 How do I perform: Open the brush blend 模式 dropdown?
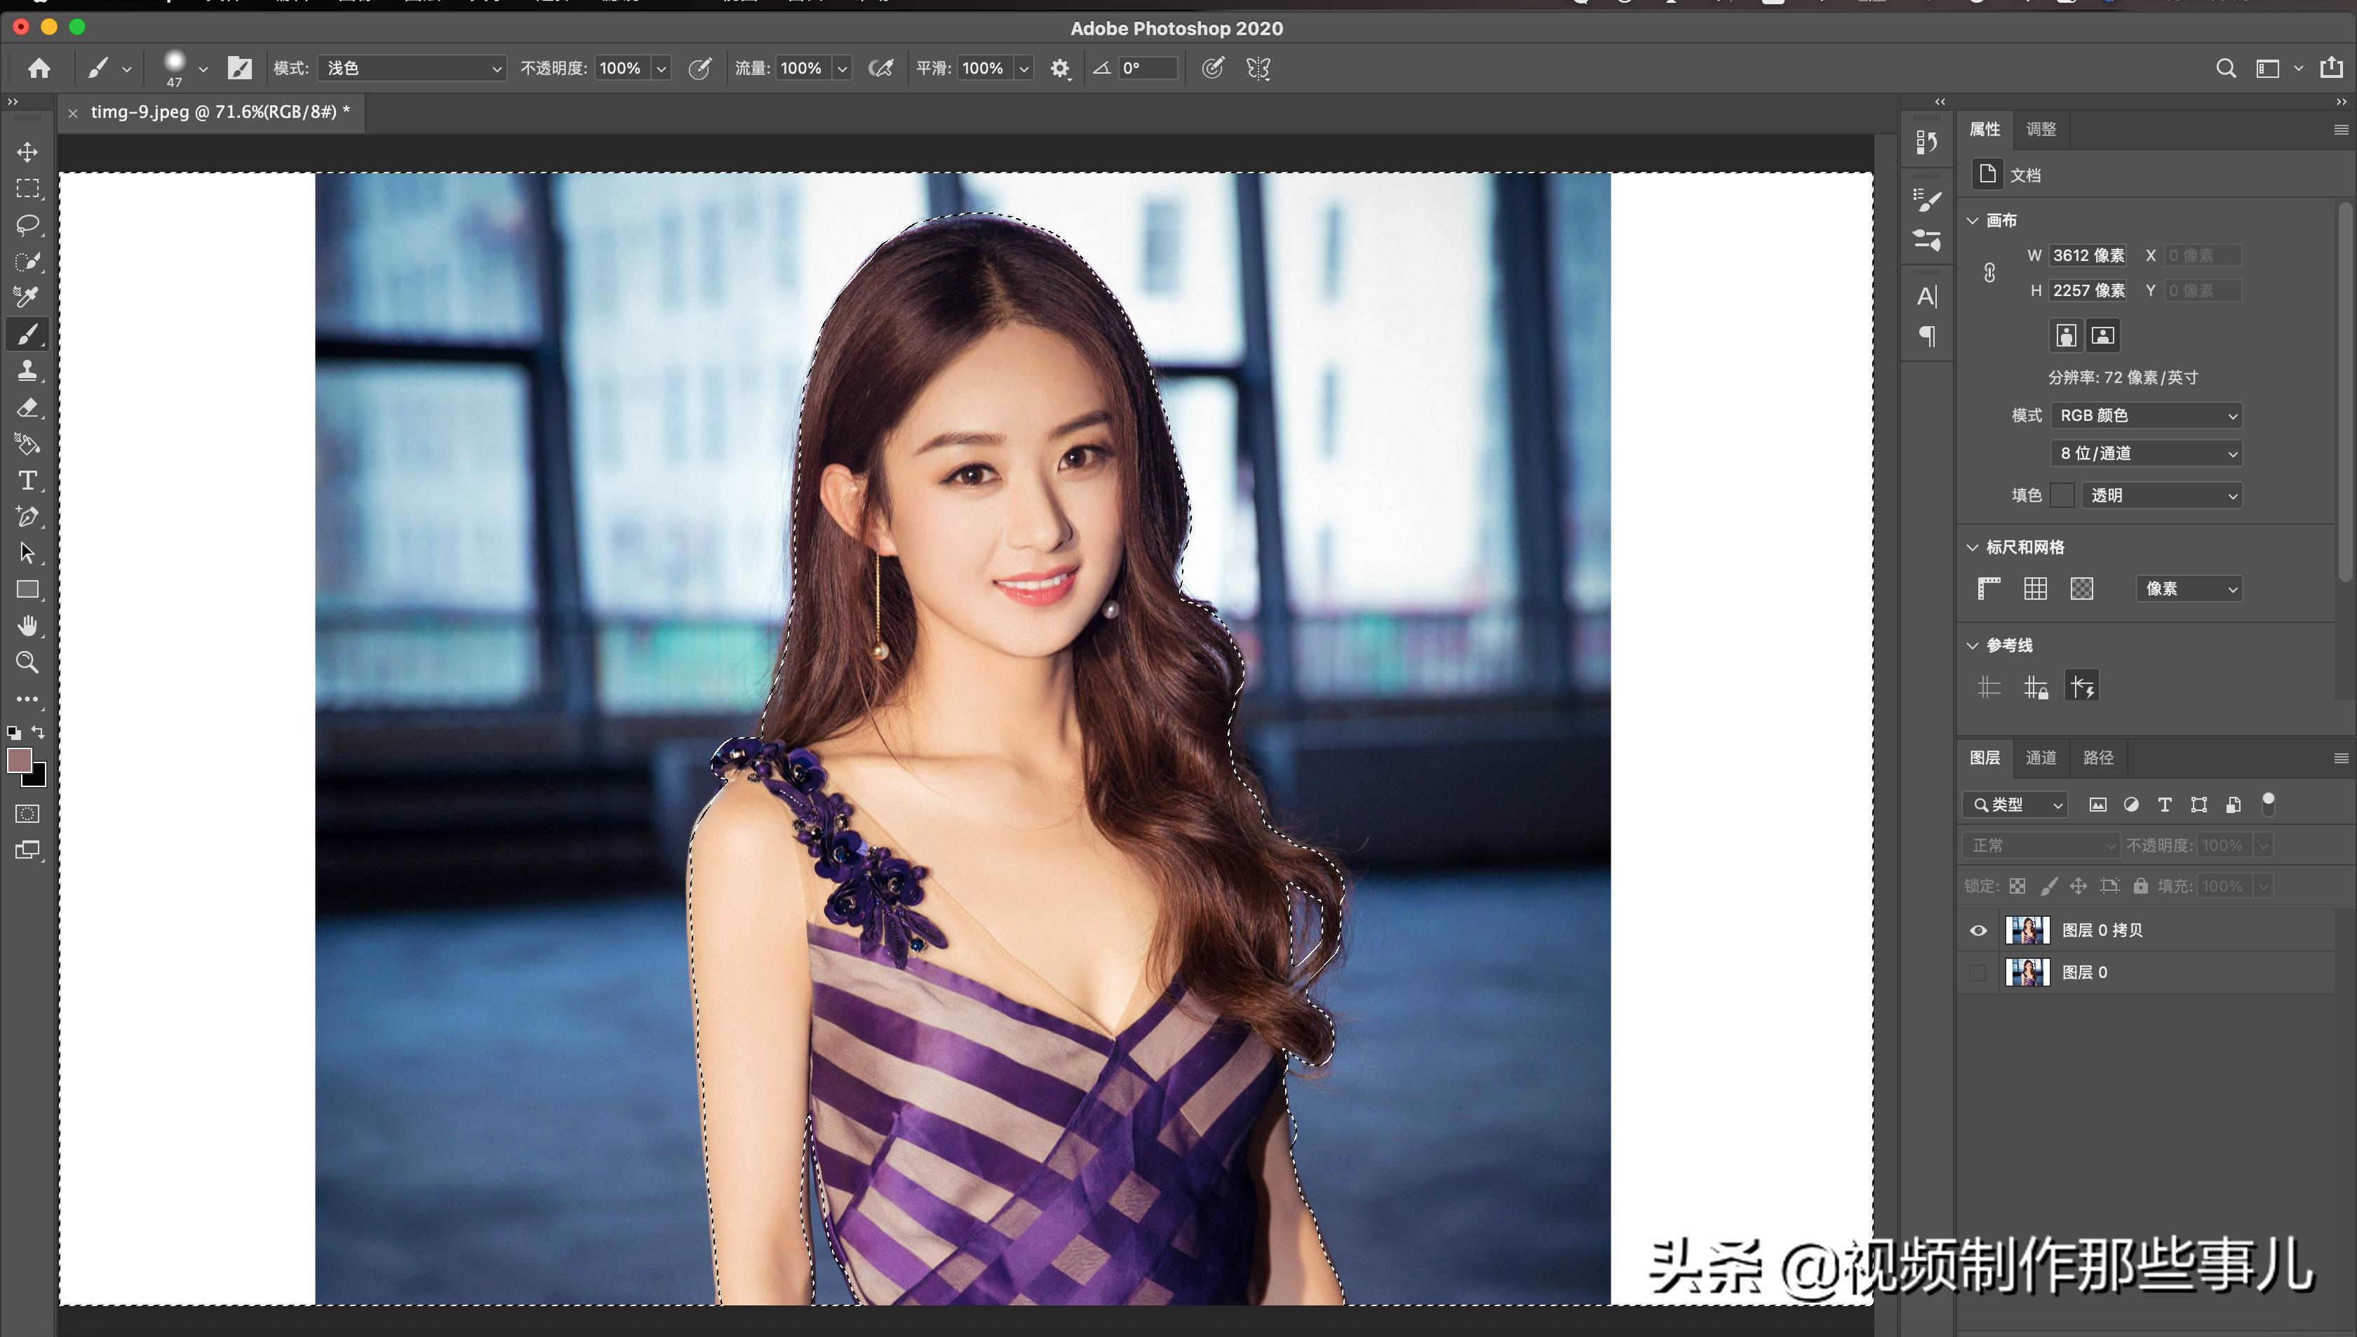point(412,68)
